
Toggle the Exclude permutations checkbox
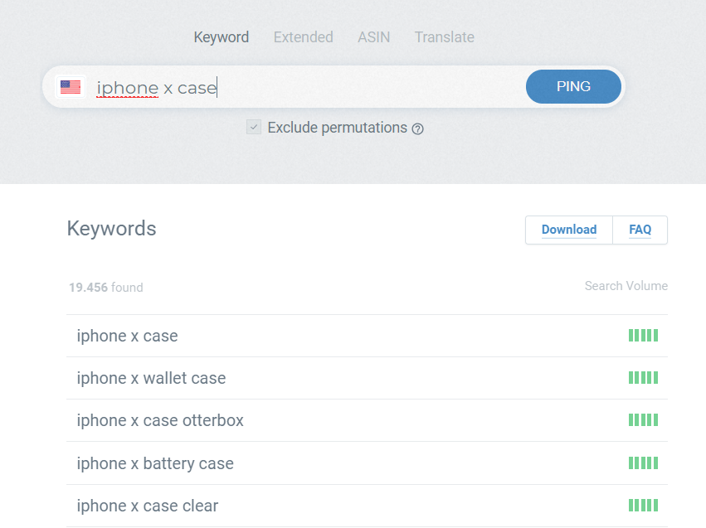254,128
